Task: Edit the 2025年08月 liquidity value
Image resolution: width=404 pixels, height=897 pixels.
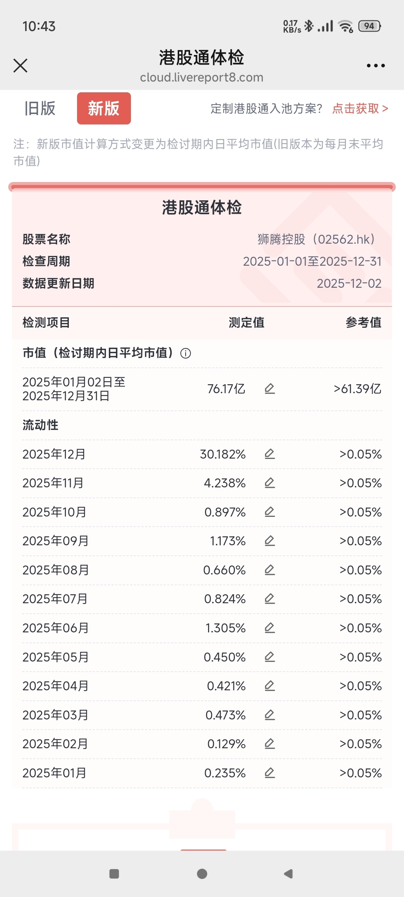Action: (270, 570)
